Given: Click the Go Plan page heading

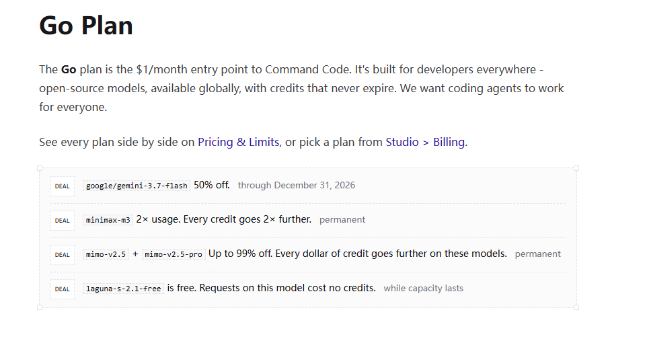Looking at the screenshot, I should [x=86, y=26].
